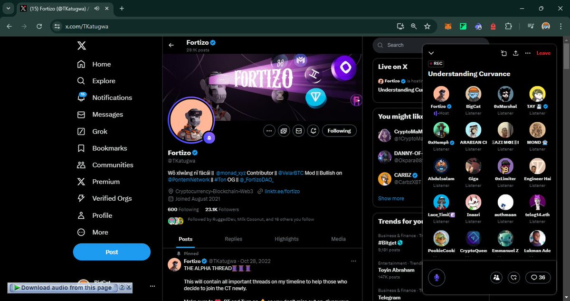Open the 36 comments button in Space
The height and width of the screenshot is (301, 570).
(x=538, y=277)
